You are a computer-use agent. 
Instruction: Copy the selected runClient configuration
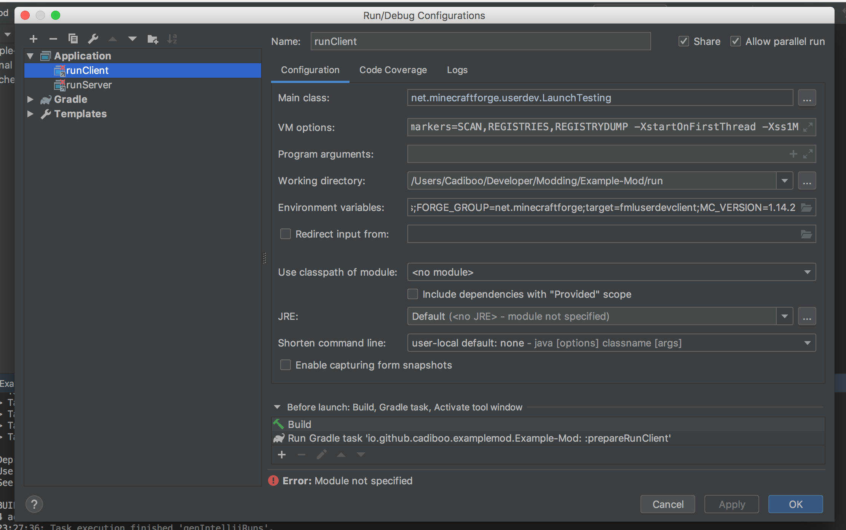point(73,38)
